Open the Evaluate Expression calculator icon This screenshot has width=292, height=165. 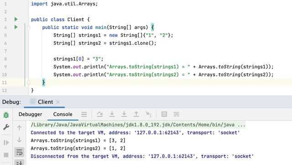click(x=164, y=114)
